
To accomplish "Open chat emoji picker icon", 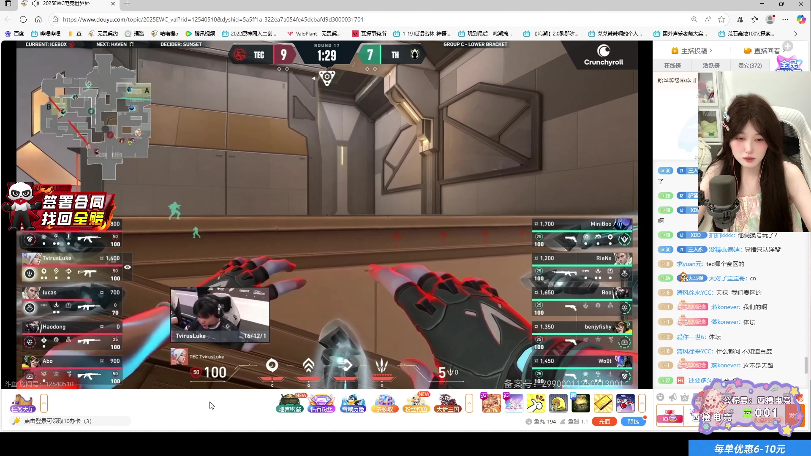I will pyautogui.click(x=661, y=397).
